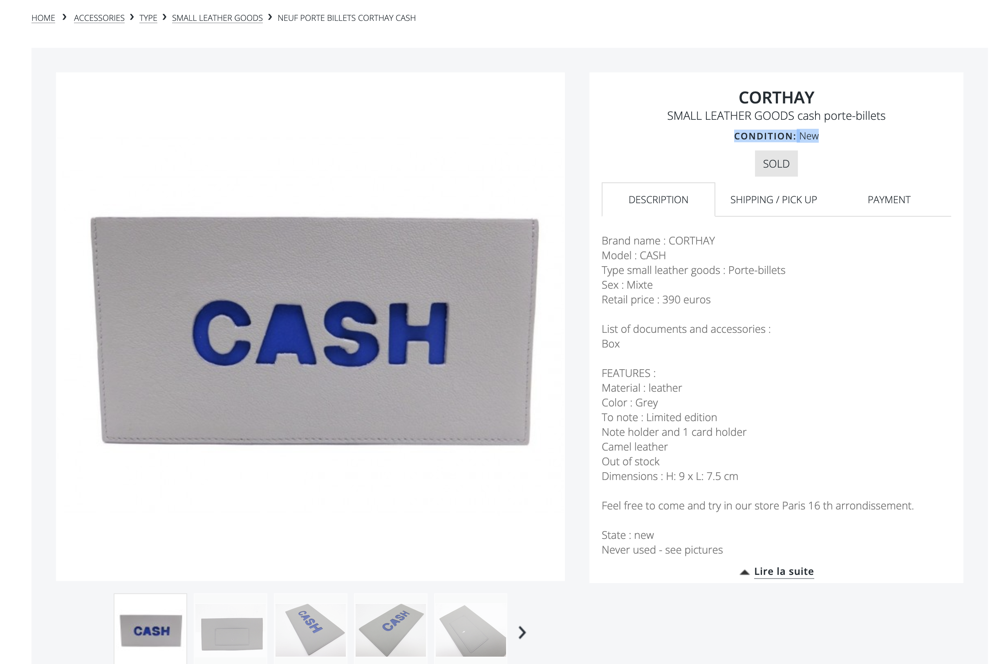Switch to SHIPPING / PICK UP tab
1008x664 pixels.
(773, 200)
